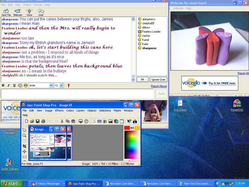The image size is (249, 187).
Task: Swap foreground and background colors arrow
Action: click(132, 128)
